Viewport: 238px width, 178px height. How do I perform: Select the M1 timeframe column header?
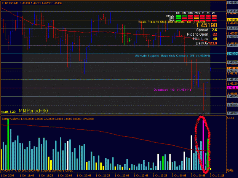tap(178, 13)
